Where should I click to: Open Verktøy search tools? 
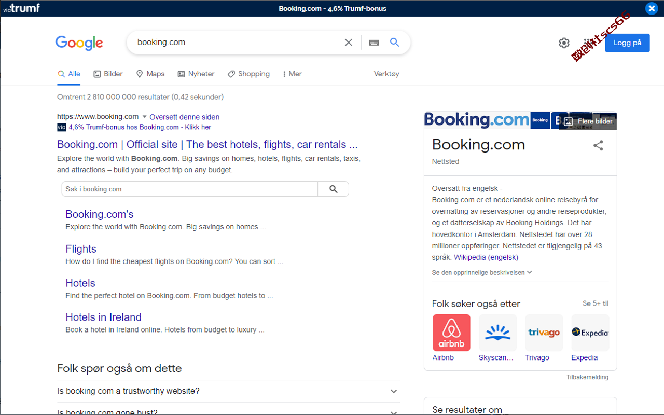(386, 74)
